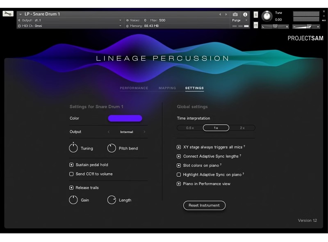Enable Send CC11 to volume
The image size is (328, 242).
(x=71, y=174)
